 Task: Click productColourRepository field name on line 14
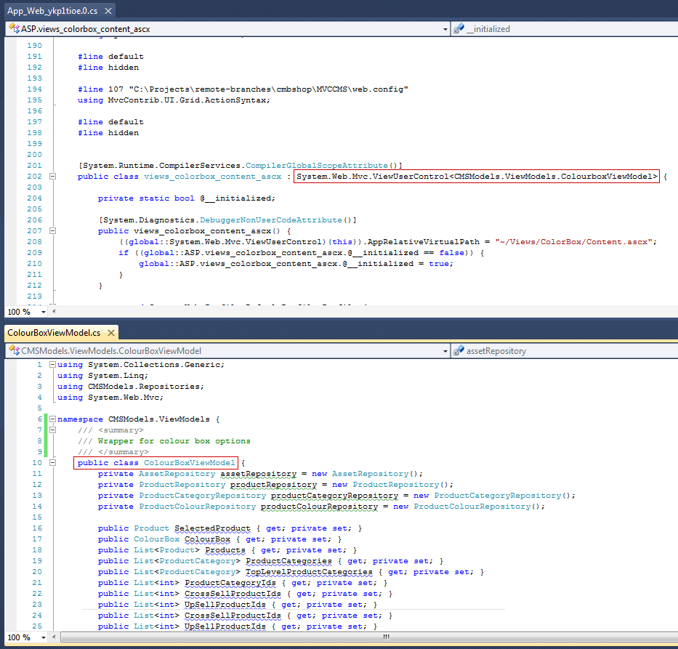pyautogui.click(x=320, y=507)
